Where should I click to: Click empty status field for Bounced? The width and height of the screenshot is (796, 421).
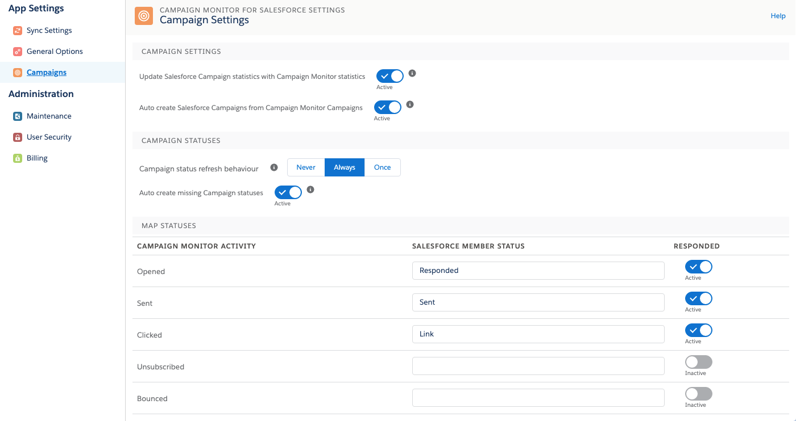[538, 398]
